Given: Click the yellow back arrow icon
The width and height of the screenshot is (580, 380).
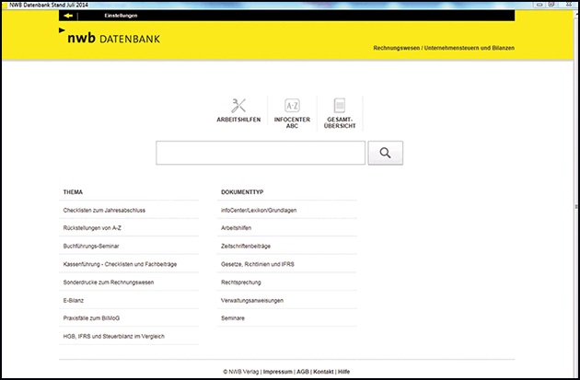Looking at the screenshot, I should click(68, 16).
